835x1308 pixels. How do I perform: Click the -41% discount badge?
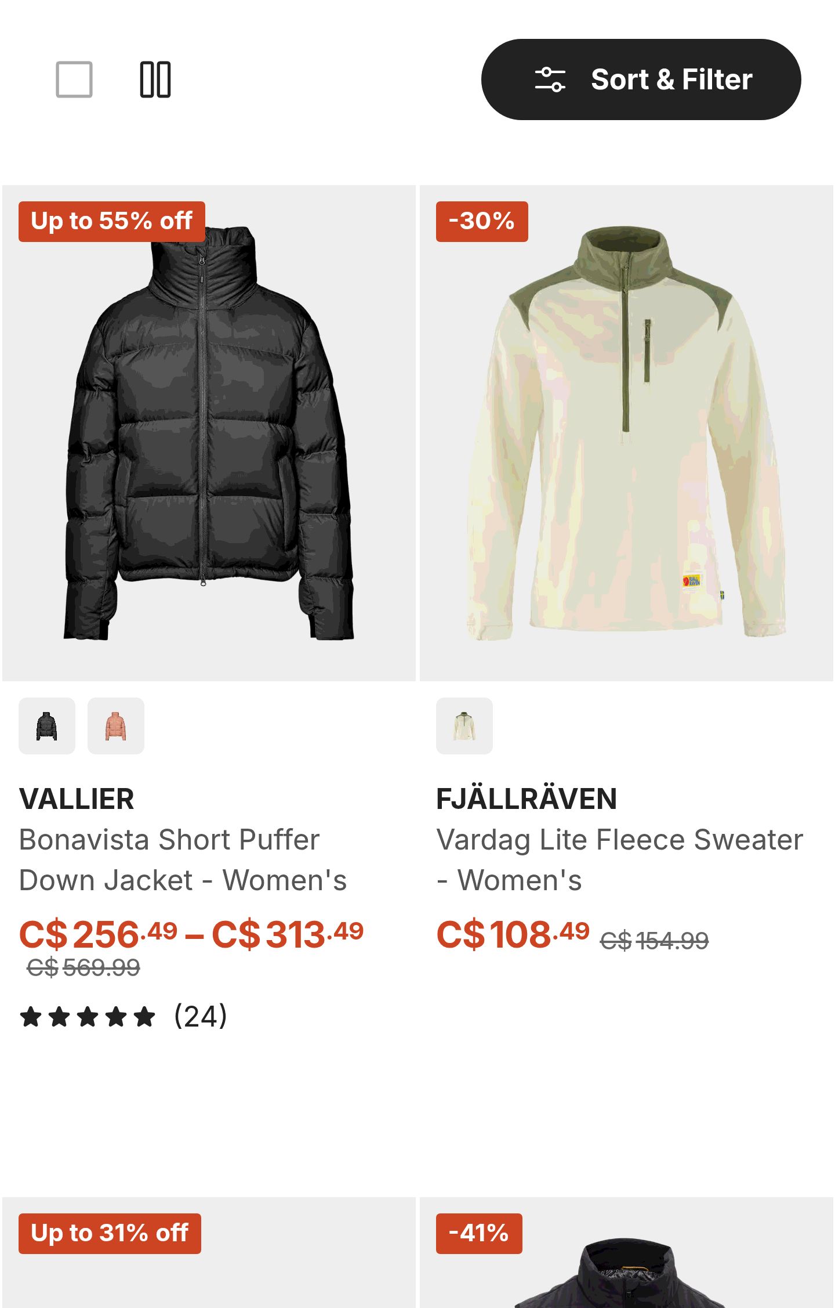(479, 1233)
